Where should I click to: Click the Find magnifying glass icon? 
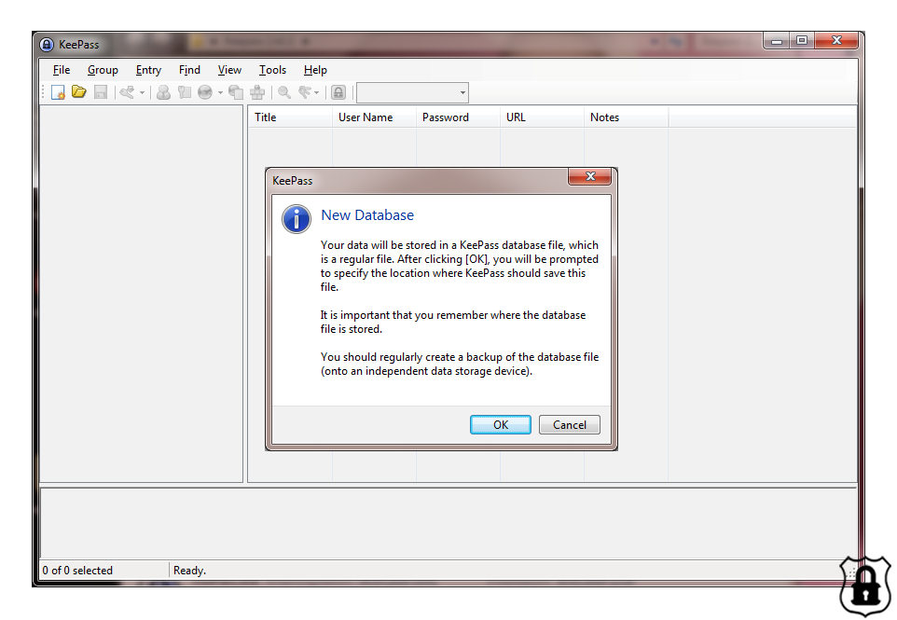(284, 92)
